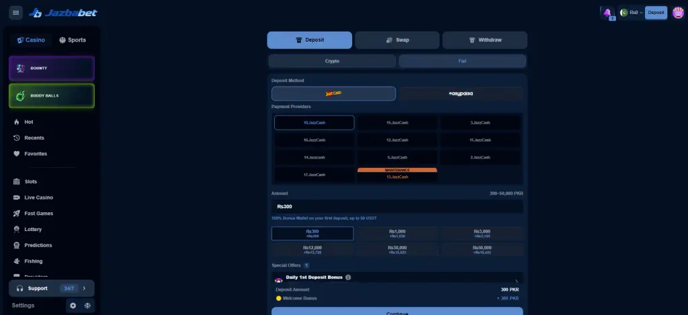This screenshot has width=688, height=315.
Task: Click the Daily Deposit Bonus mascot icon
Action: click(279, 279)
